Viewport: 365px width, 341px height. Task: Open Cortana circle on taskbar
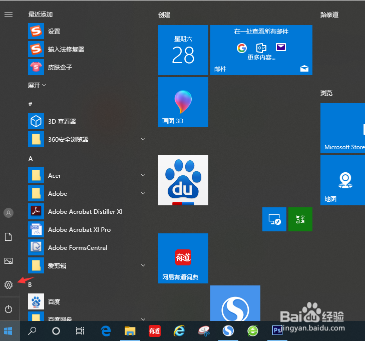[56, 331]
